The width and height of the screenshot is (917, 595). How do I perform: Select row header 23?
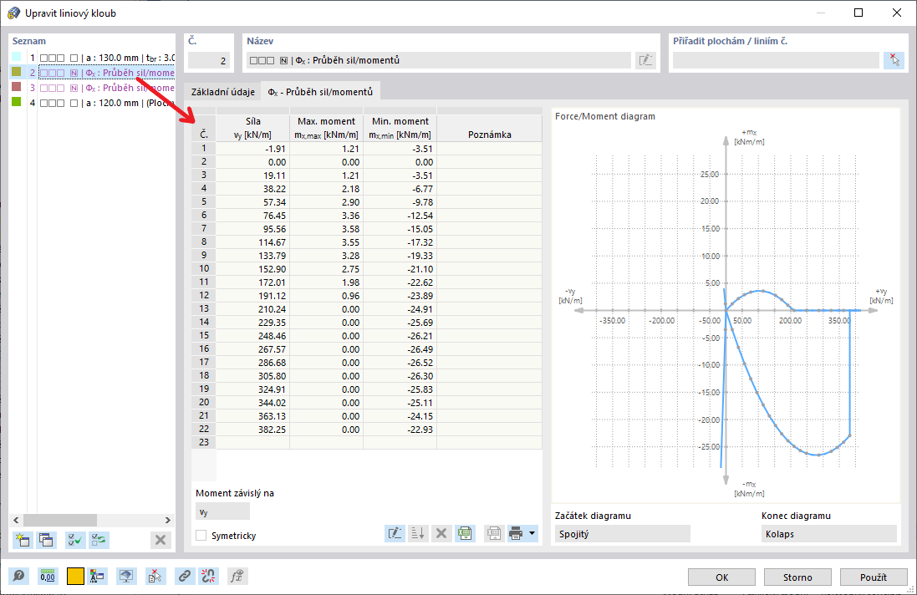203,442
